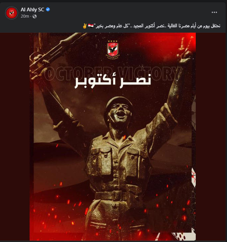
Task: Click the Egypt flag emoji in caption
Action: click(x=91, y=26)
